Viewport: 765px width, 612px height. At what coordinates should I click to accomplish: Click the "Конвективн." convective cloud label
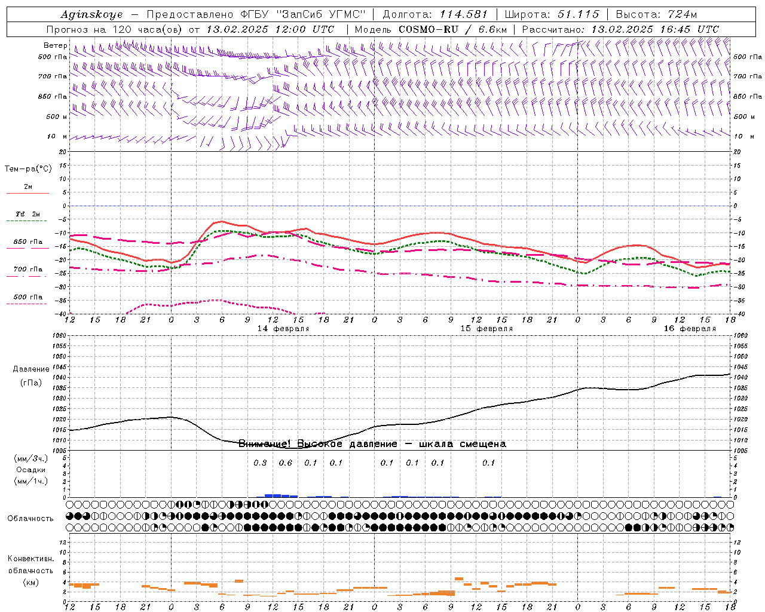(30, 559)
